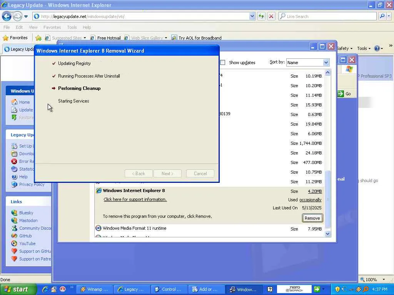Click the blue help question icon
Screen dimensions: 394x295
[x=377, y=48]
